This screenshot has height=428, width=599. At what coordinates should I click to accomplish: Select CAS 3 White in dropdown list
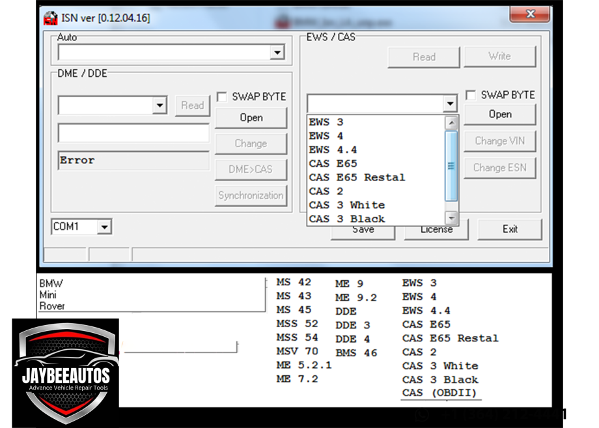[376, 205]
